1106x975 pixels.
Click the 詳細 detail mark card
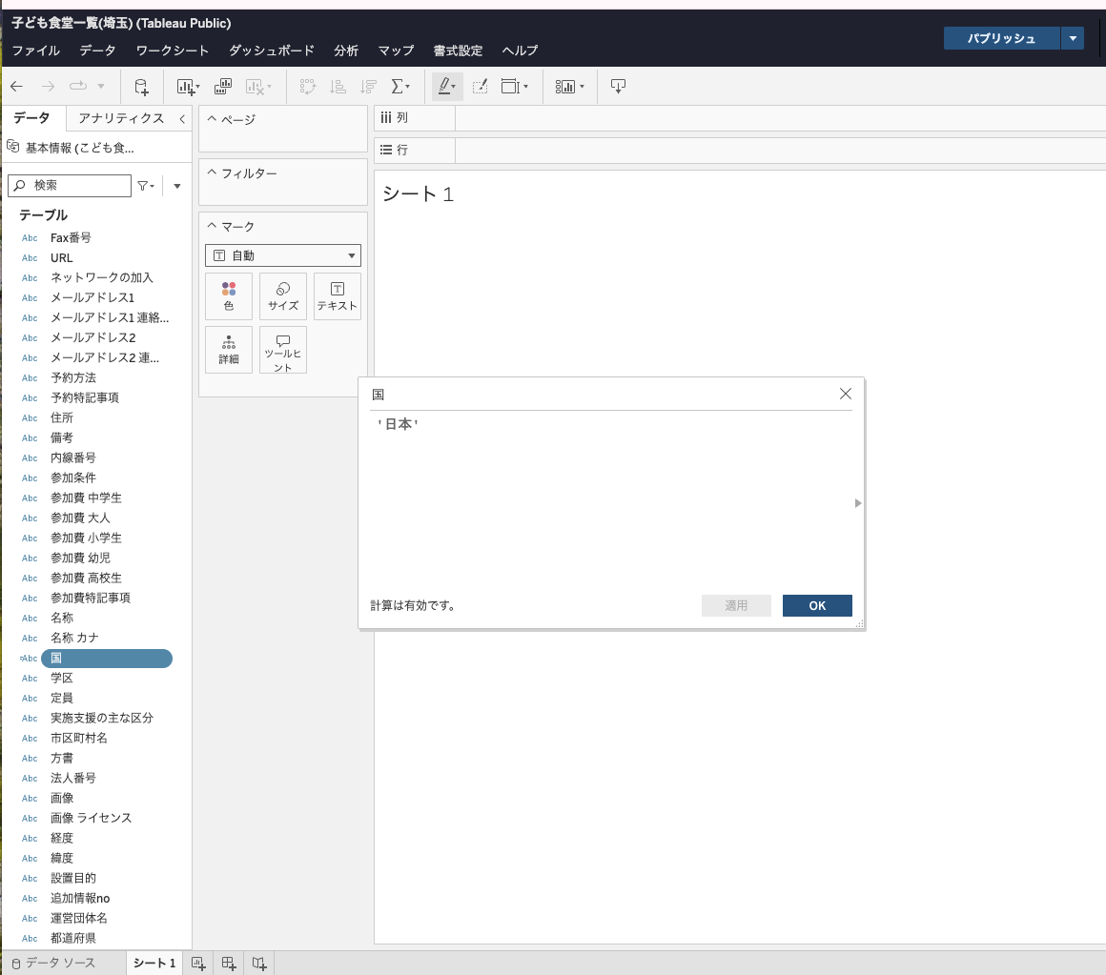pos(229,350)
